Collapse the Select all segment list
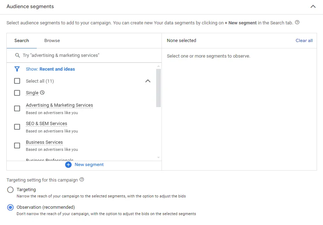323x225 pixels. point(148,81)
